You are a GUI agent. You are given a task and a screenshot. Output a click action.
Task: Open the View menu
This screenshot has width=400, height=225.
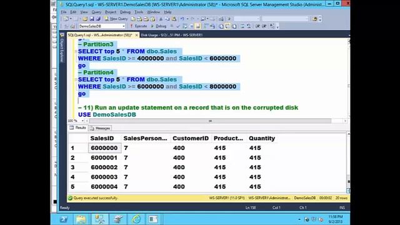[x=84, y=12]
